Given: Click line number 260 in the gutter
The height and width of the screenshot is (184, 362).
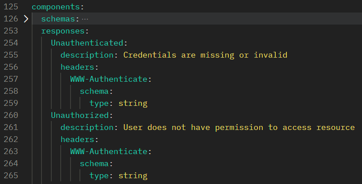Looking at the screenshot, I should point(10,115).
